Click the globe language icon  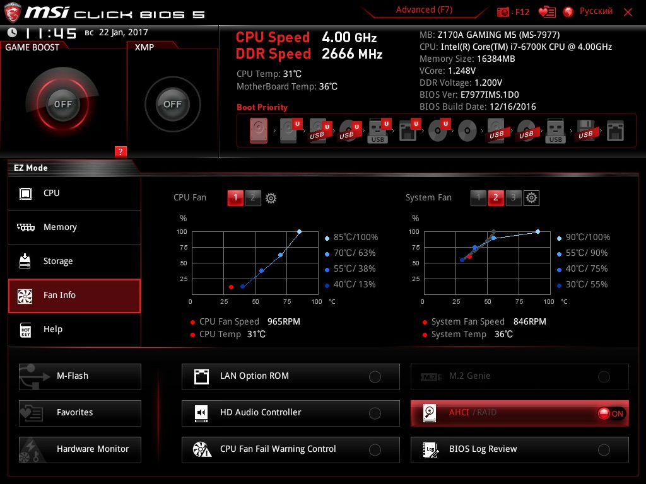568,12
